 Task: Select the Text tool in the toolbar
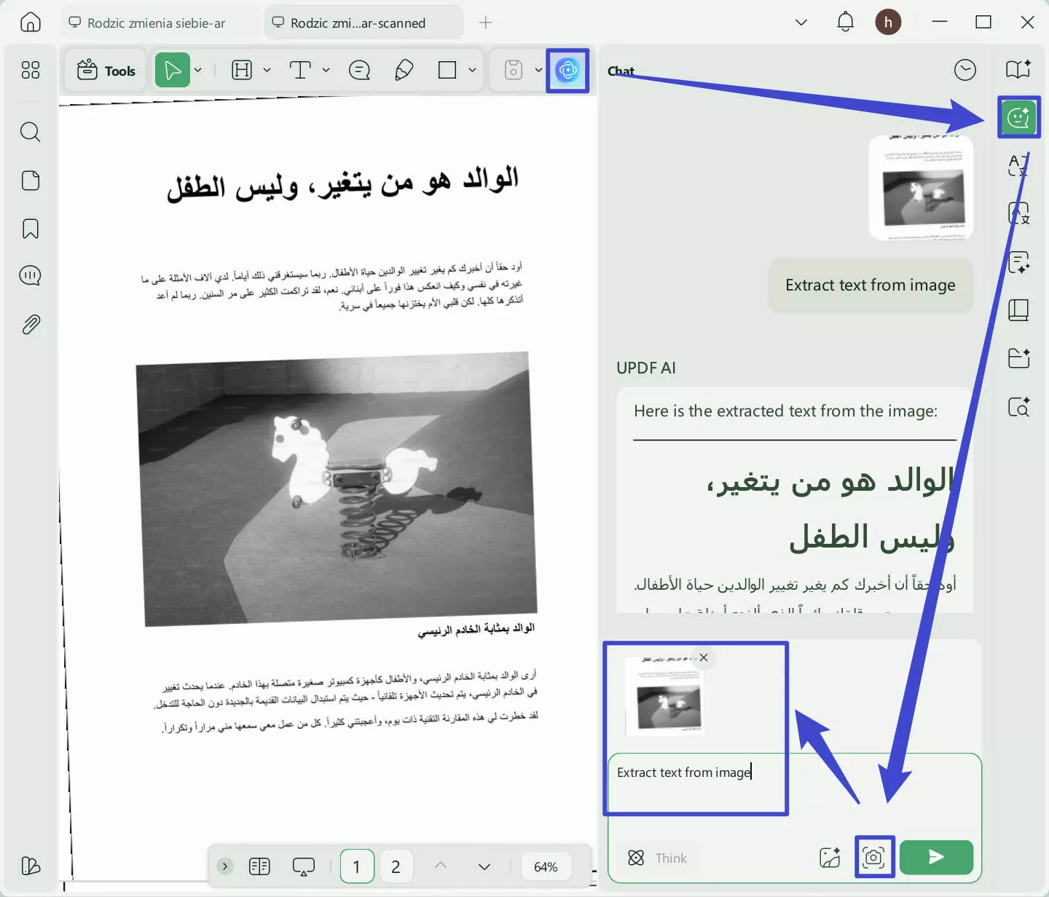click(300, 70)
